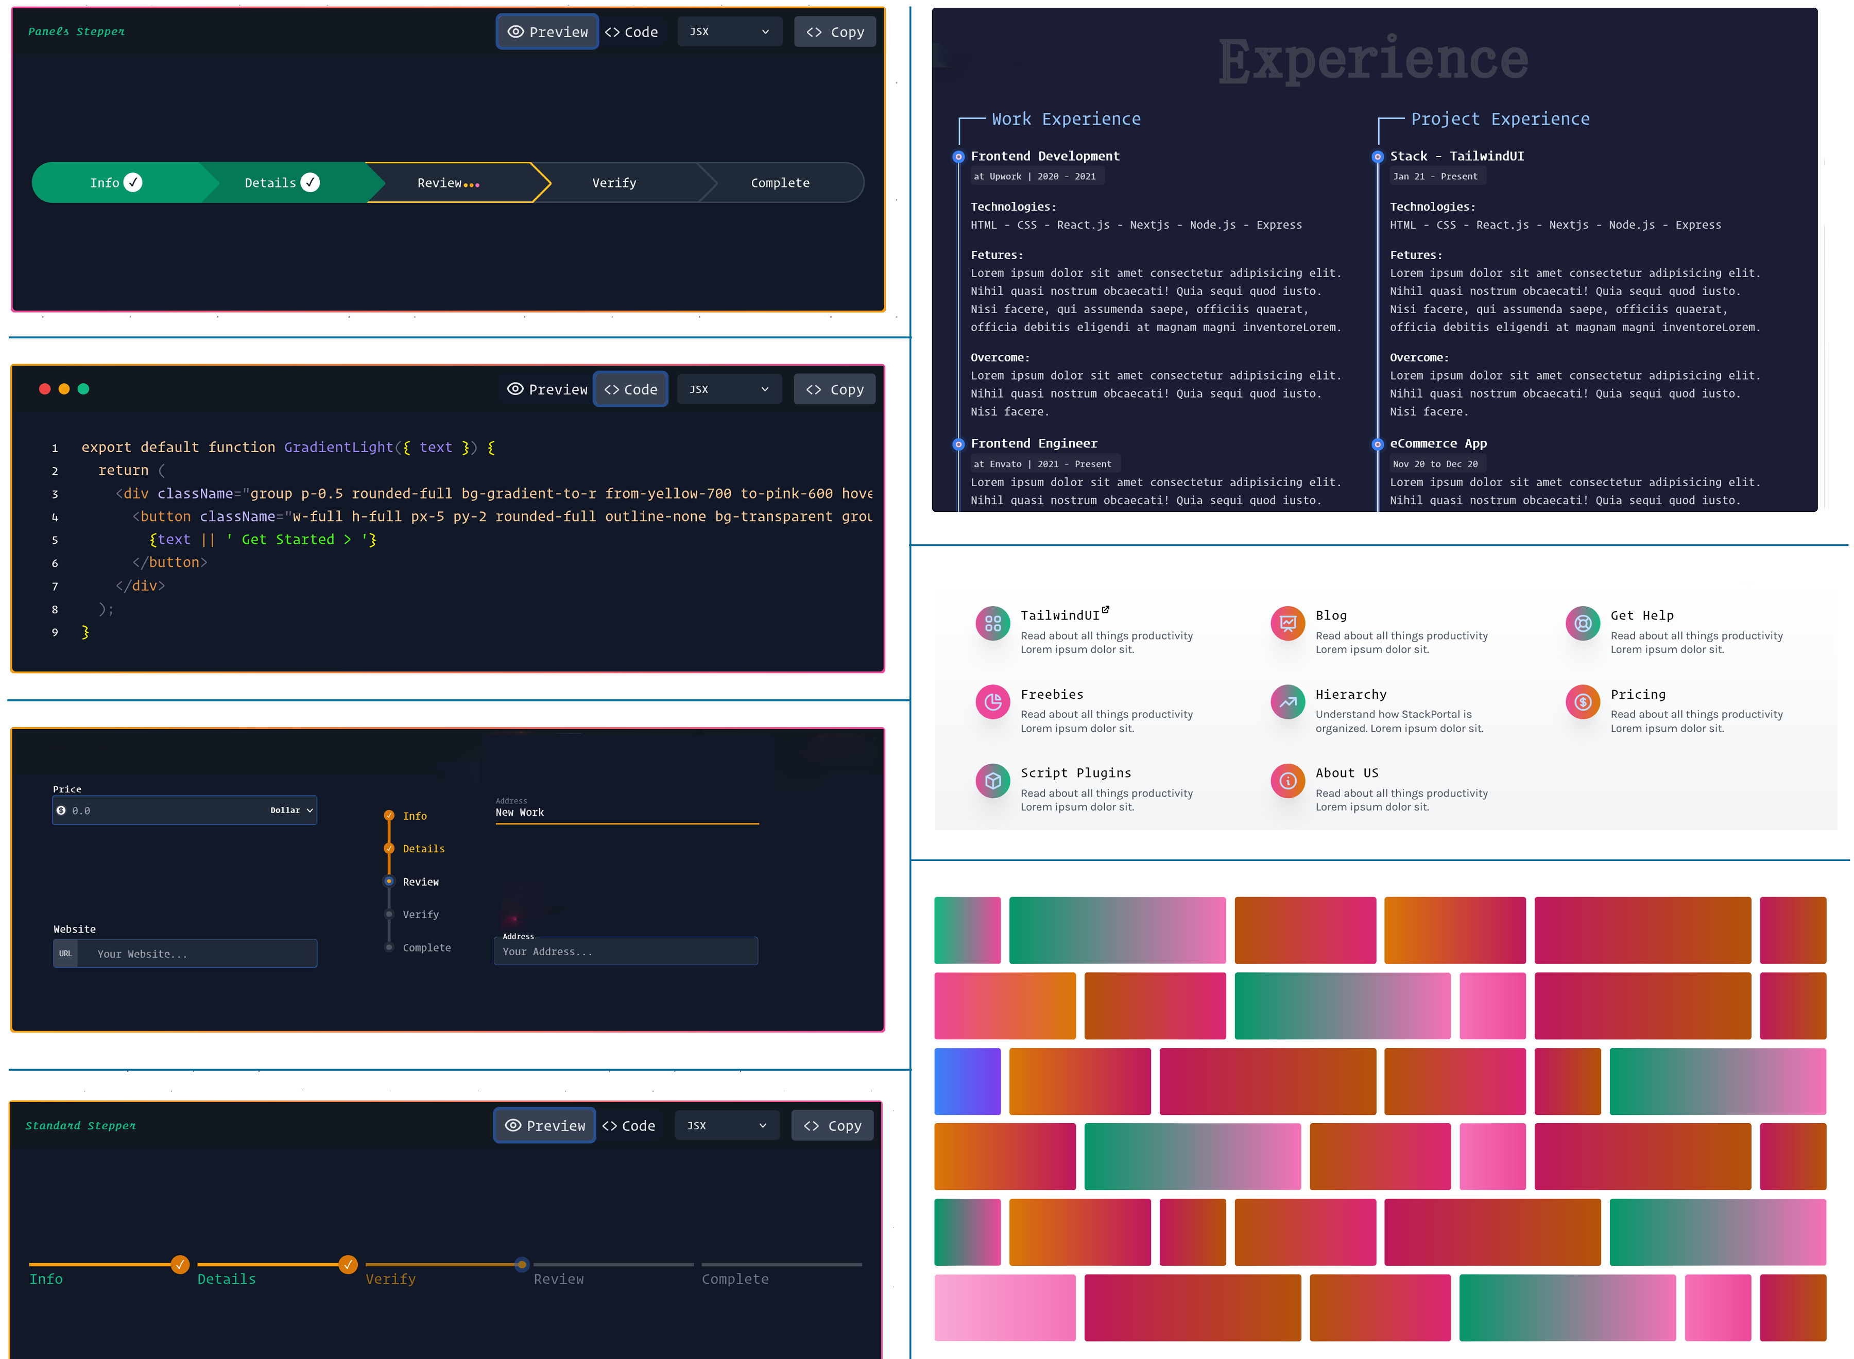Click the Complete label in Standard Stepper
Viewport: 1854px width, 1359px height.
(x=735, y=1279)
